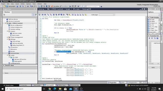Screen dimensions: 163x91
Task: Click the move-down arrow icon in Function list
Action: tap(152, 38)
